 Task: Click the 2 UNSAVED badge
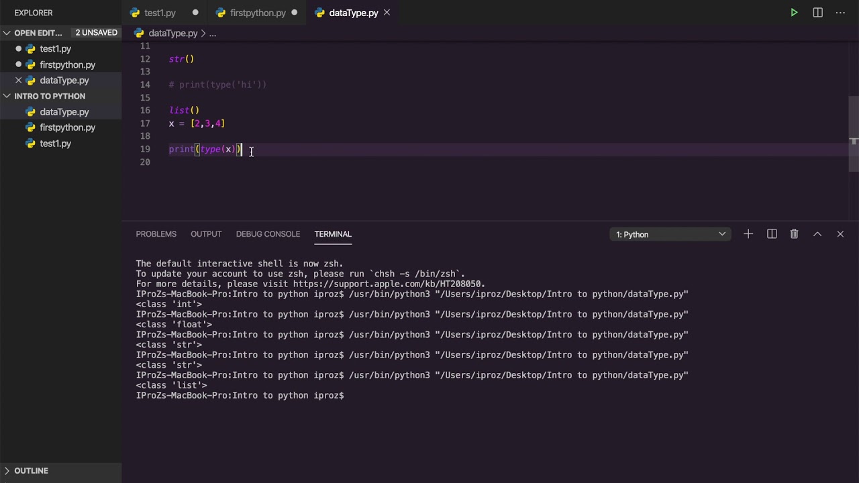(97, 33)
